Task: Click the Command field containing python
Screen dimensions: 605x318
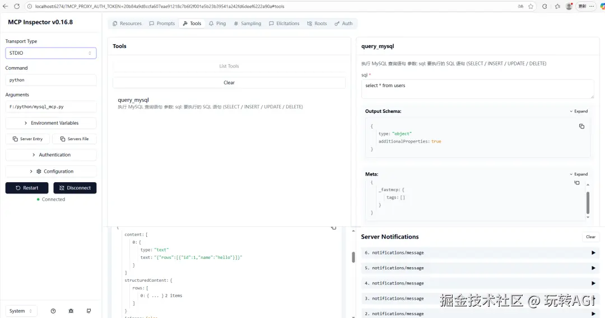Action: coord(51,80)
